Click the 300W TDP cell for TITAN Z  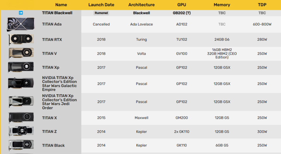(x=262, y=131)
